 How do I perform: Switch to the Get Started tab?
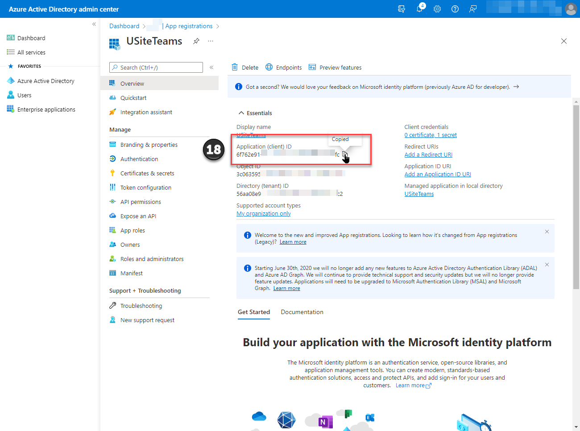(254, 312)
